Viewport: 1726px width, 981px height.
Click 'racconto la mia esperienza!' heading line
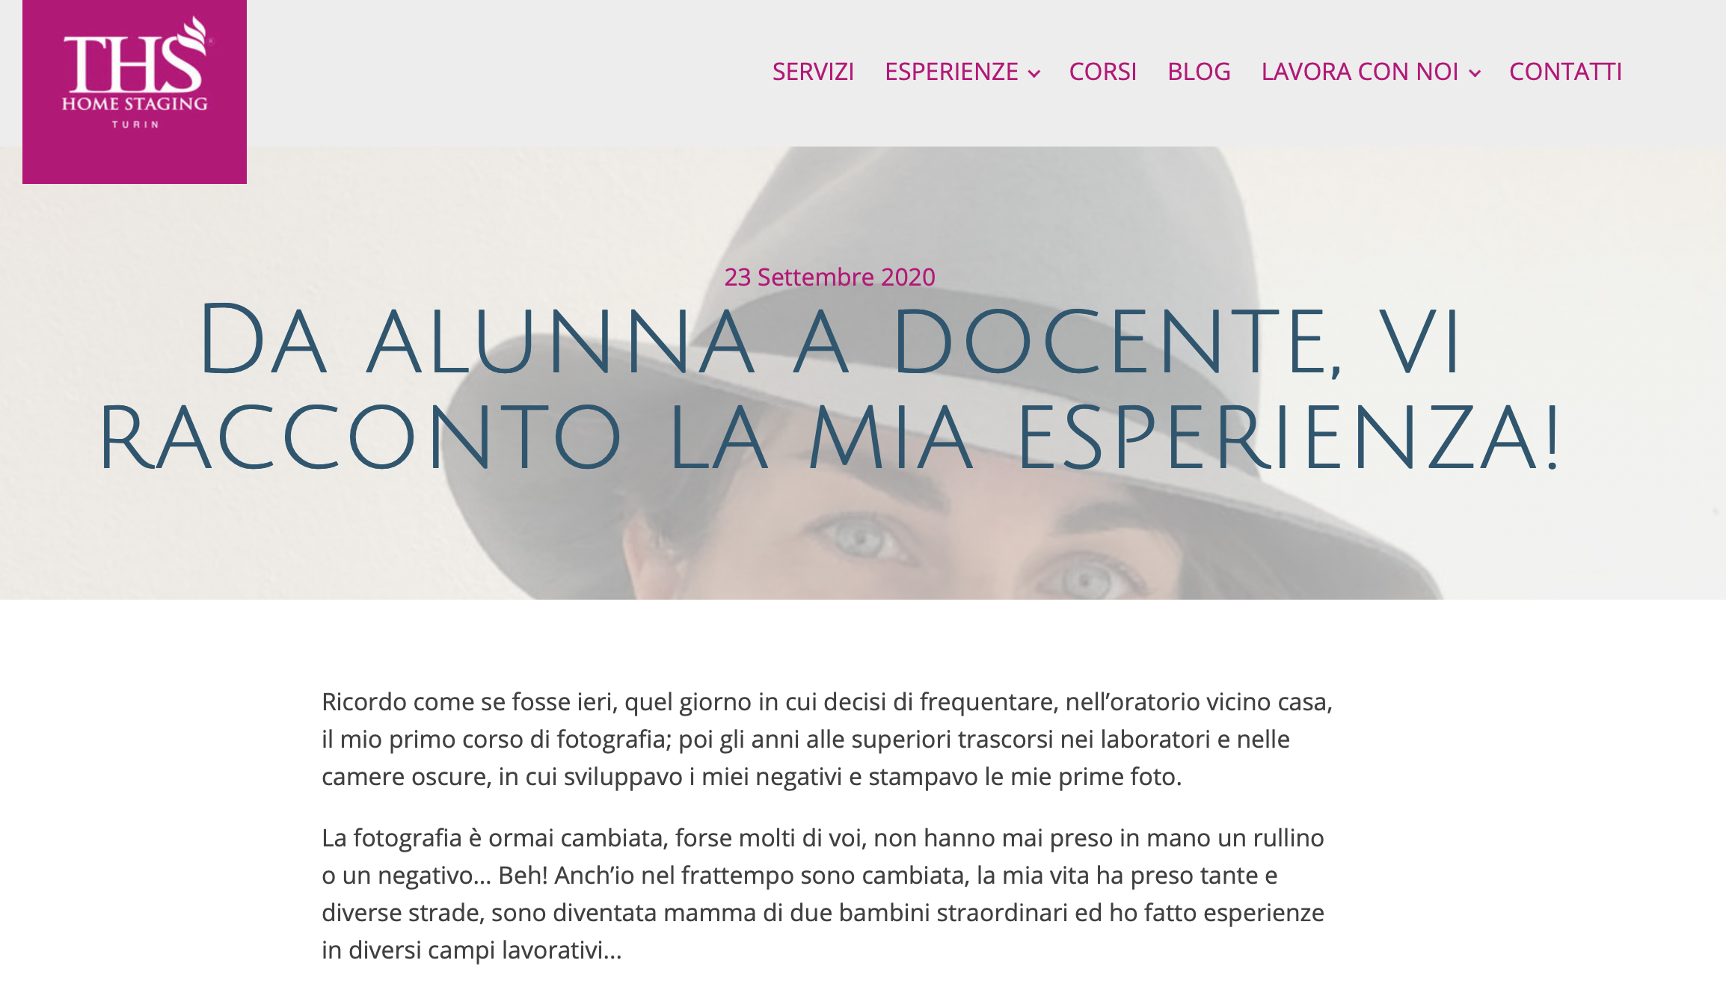point(829,438)
